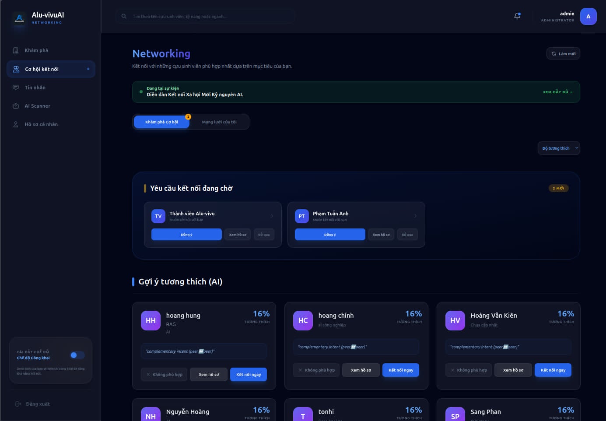Mark hoang chính as Không phù hợp

316,370
